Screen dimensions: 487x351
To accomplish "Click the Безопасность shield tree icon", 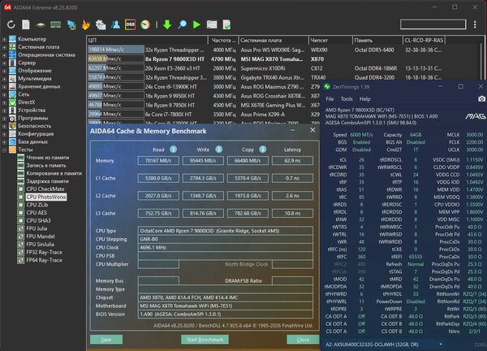I will point(12,126).
